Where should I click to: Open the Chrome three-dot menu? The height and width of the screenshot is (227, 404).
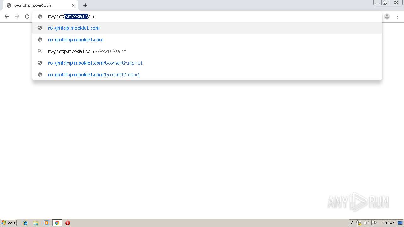[x=397, y=16]
